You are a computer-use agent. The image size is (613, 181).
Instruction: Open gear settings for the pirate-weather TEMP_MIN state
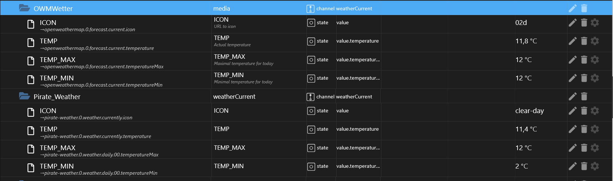[x=595, y=166]
